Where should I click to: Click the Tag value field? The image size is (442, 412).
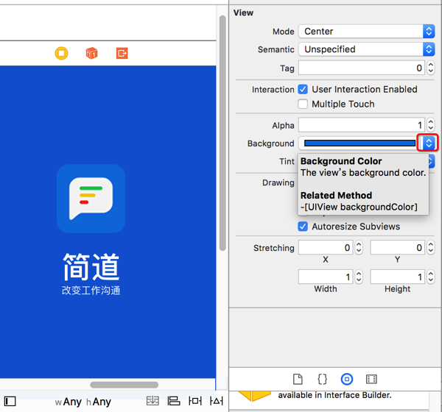coord(362,68)
